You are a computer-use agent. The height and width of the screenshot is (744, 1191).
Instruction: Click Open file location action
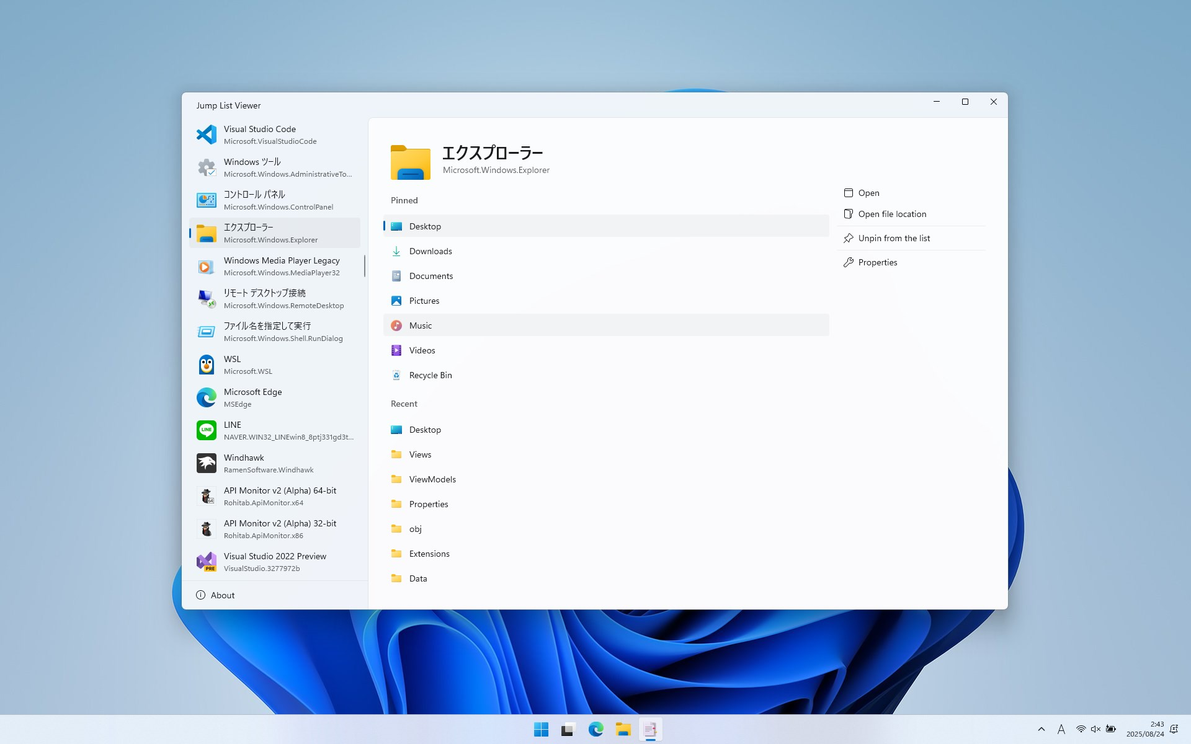point(891,214)
